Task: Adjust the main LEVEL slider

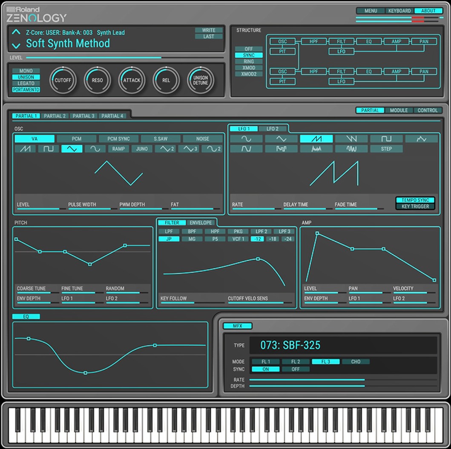Action: (x=125, y=58)
